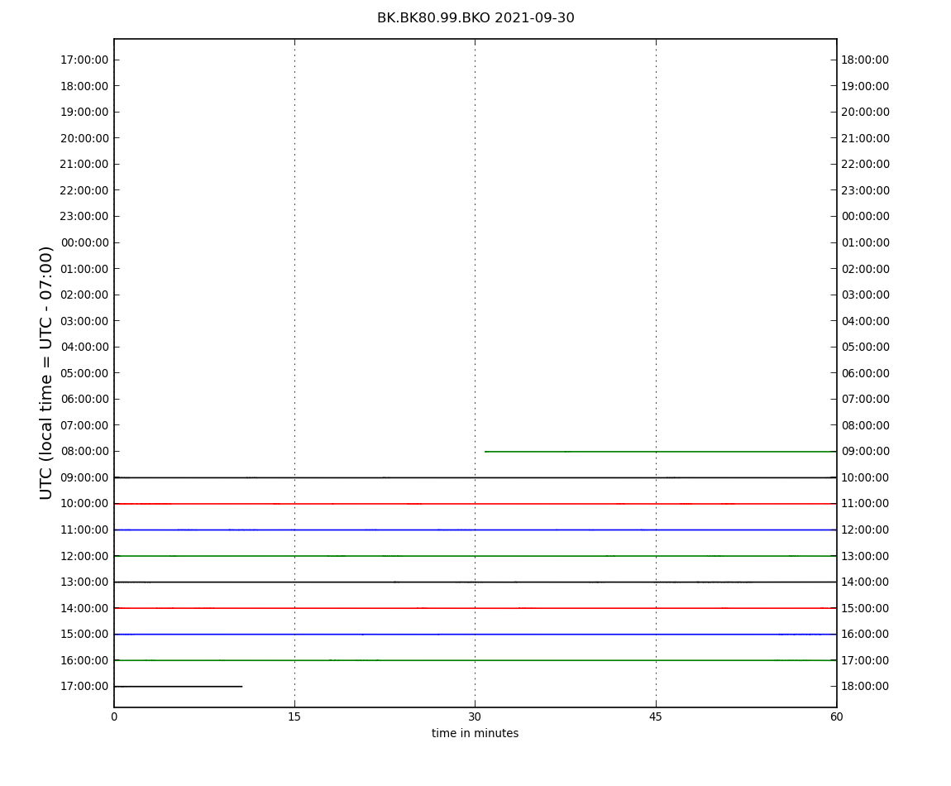Click right-axis label "05:00:00"
951x786 pixels.
tap(866, 347)
